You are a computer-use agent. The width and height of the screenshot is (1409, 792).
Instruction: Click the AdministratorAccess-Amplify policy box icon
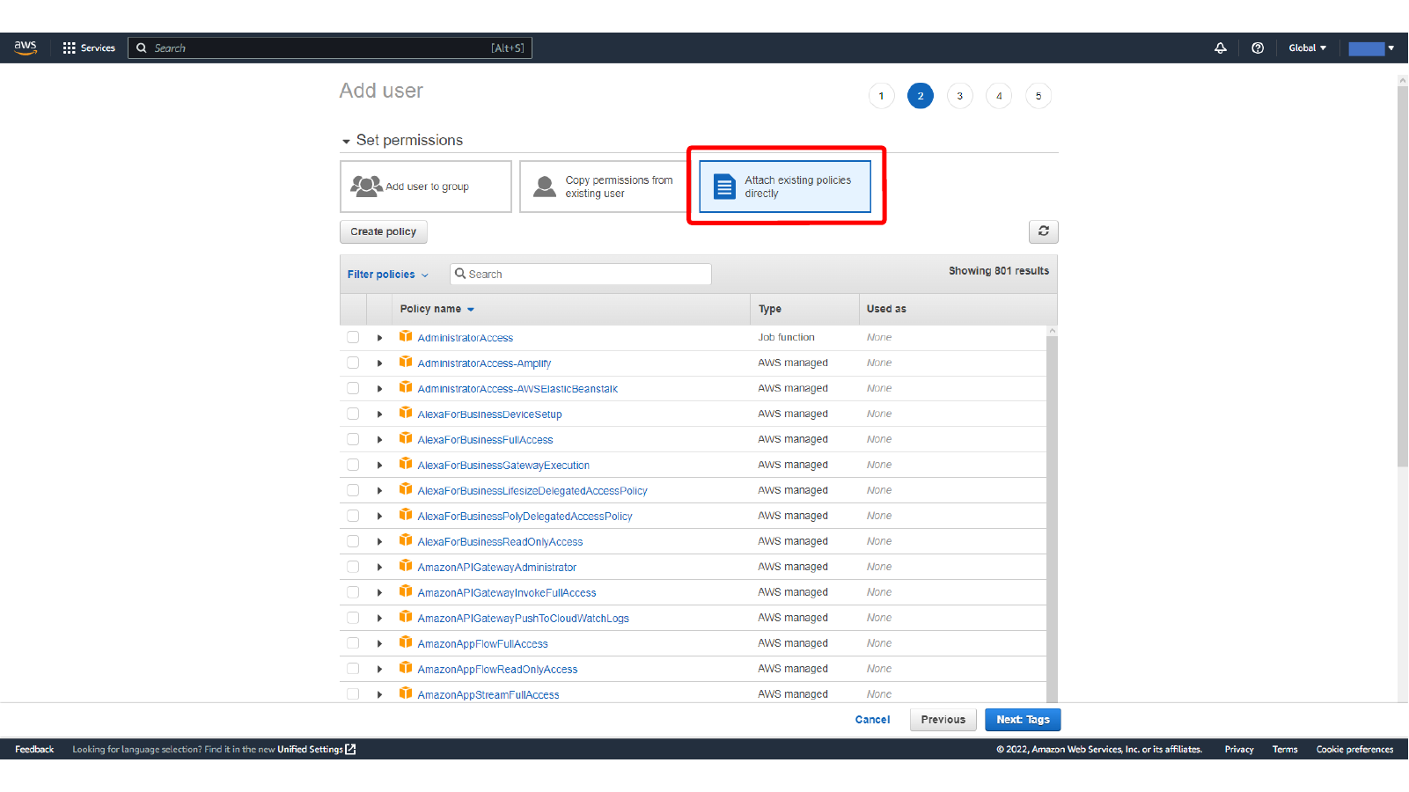[x=406, y=362]
